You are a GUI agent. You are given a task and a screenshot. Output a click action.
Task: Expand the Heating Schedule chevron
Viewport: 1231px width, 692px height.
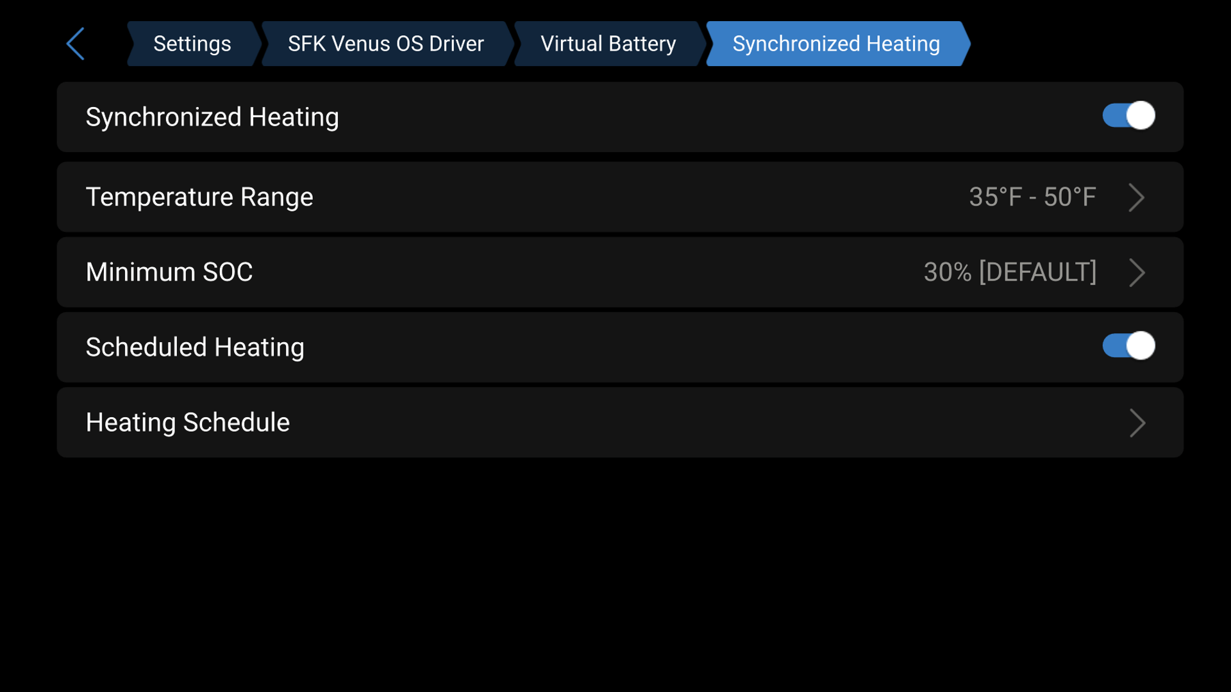(1137, 422)
